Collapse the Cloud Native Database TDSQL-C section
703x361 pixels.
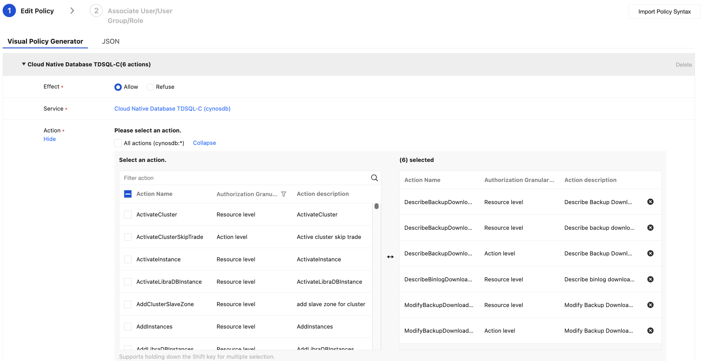[24, 64]
